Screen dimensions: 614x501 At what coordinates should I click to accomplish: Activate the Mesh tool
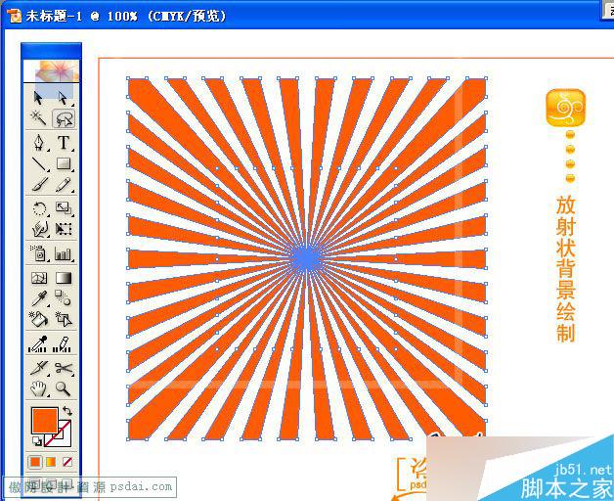click(39, 278)
